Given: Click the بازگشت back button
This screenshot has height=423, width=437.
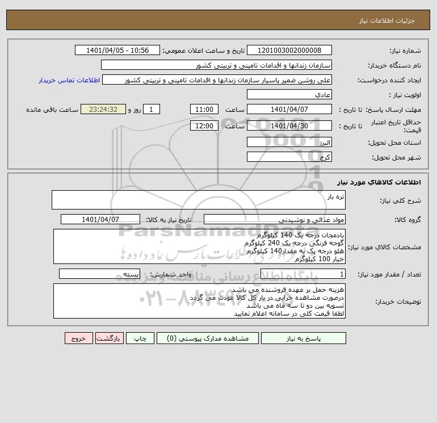Looking at the screenshot, I should (109, 338).
